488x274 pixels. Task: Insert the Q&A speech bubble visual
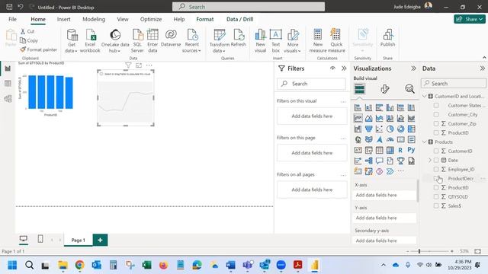click(x=379, y=161)
